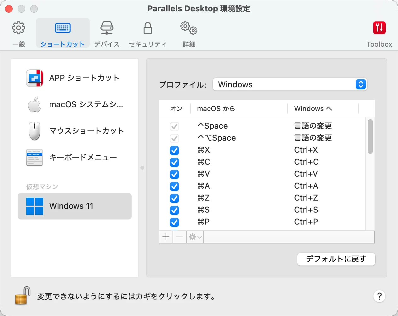398x316 pixels.
Task: Select the ^⌥Space shortcut text
Action: 217,138
